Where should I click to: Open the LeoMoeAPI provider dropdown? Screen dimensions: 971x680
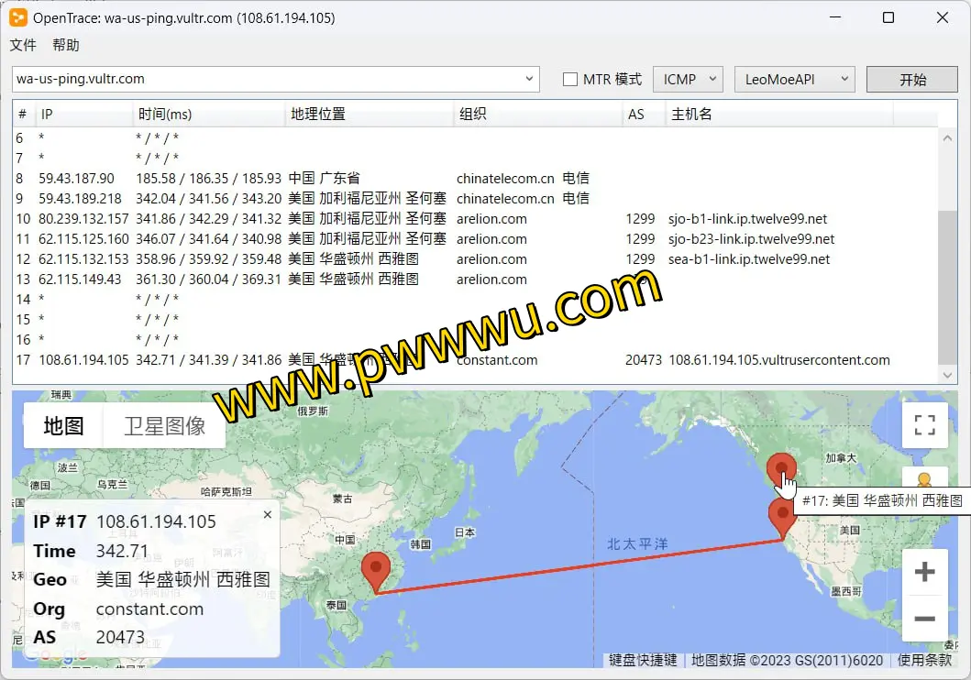(794, 79)
